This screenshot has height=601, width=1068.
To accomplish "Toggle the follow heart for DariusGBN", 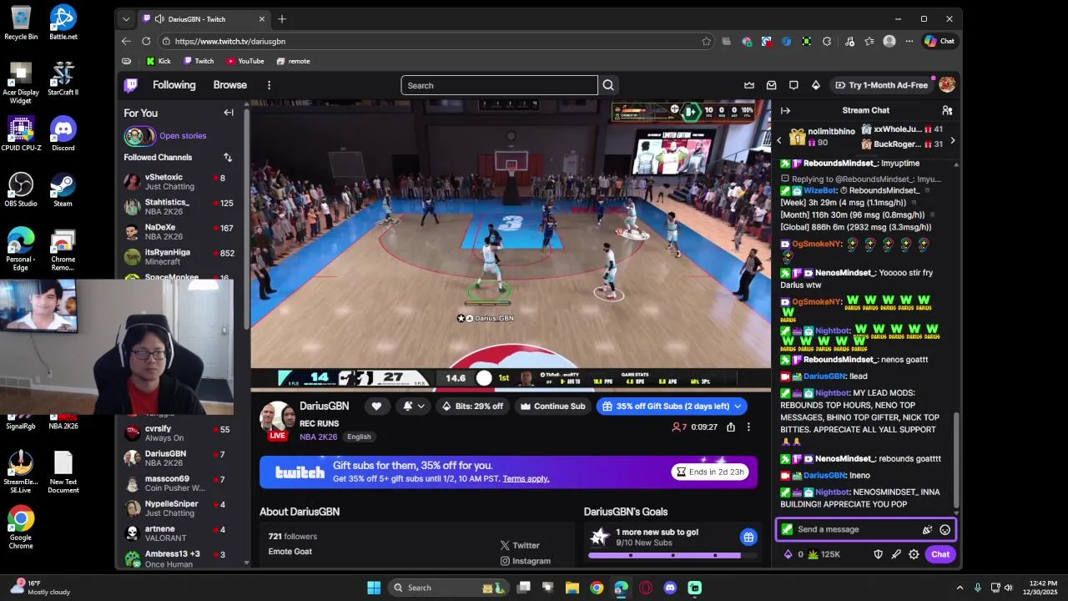I will tap(376, 407).
